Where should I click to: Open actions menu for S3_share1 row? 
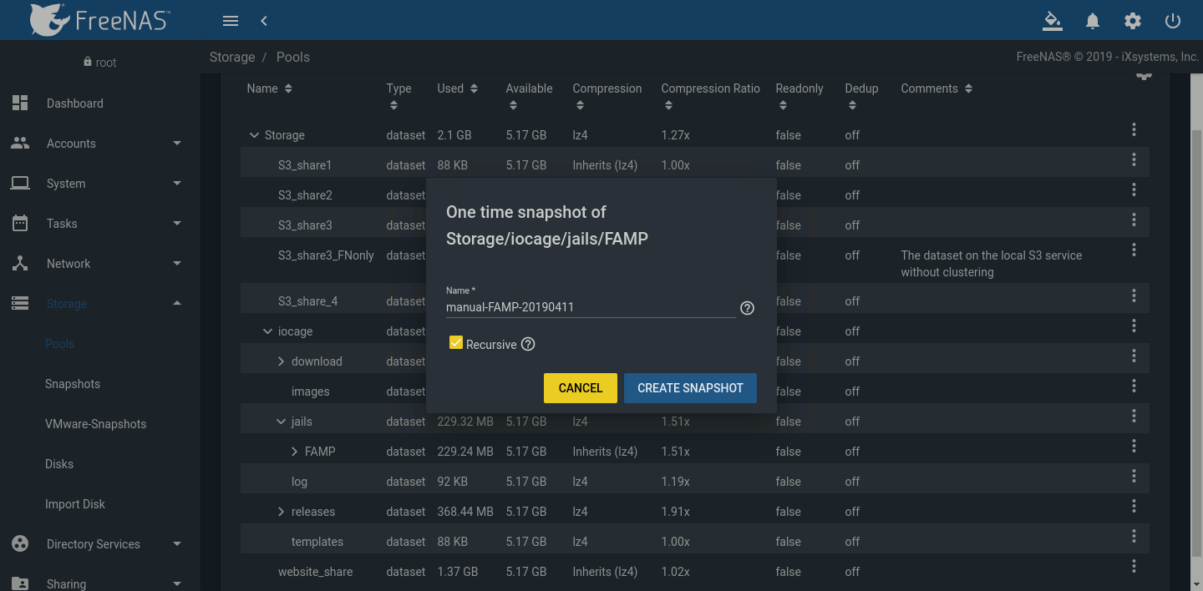1134,159
